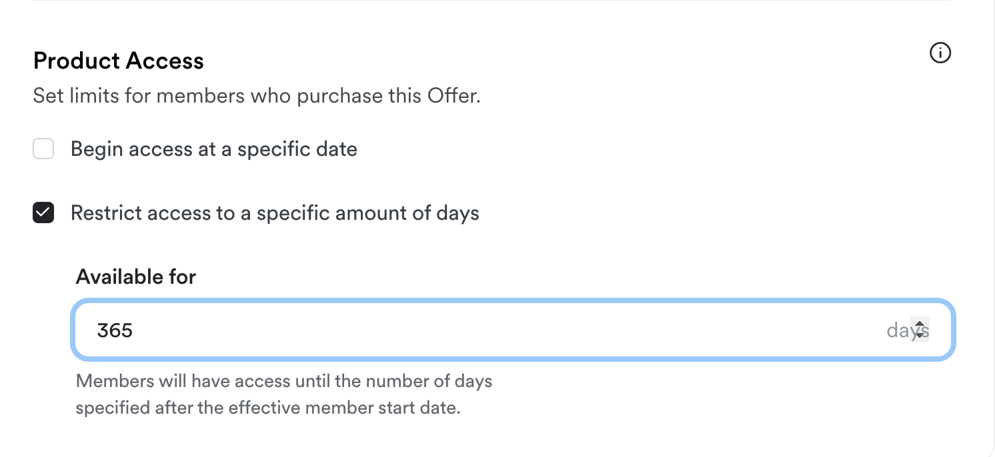Click the 'days' unit suffix in field
The height and width of the screenshot is (457, 995).
(897, 330)
